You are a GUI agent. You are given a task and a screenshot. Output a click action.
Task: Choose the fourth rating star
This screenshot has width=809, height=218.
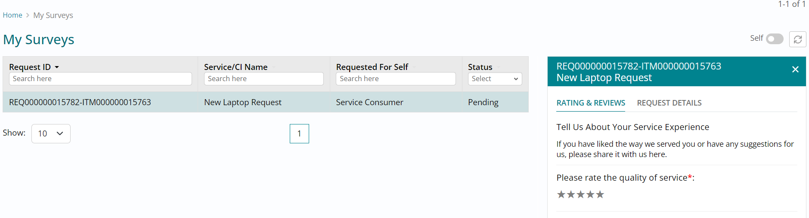point(590,194)
